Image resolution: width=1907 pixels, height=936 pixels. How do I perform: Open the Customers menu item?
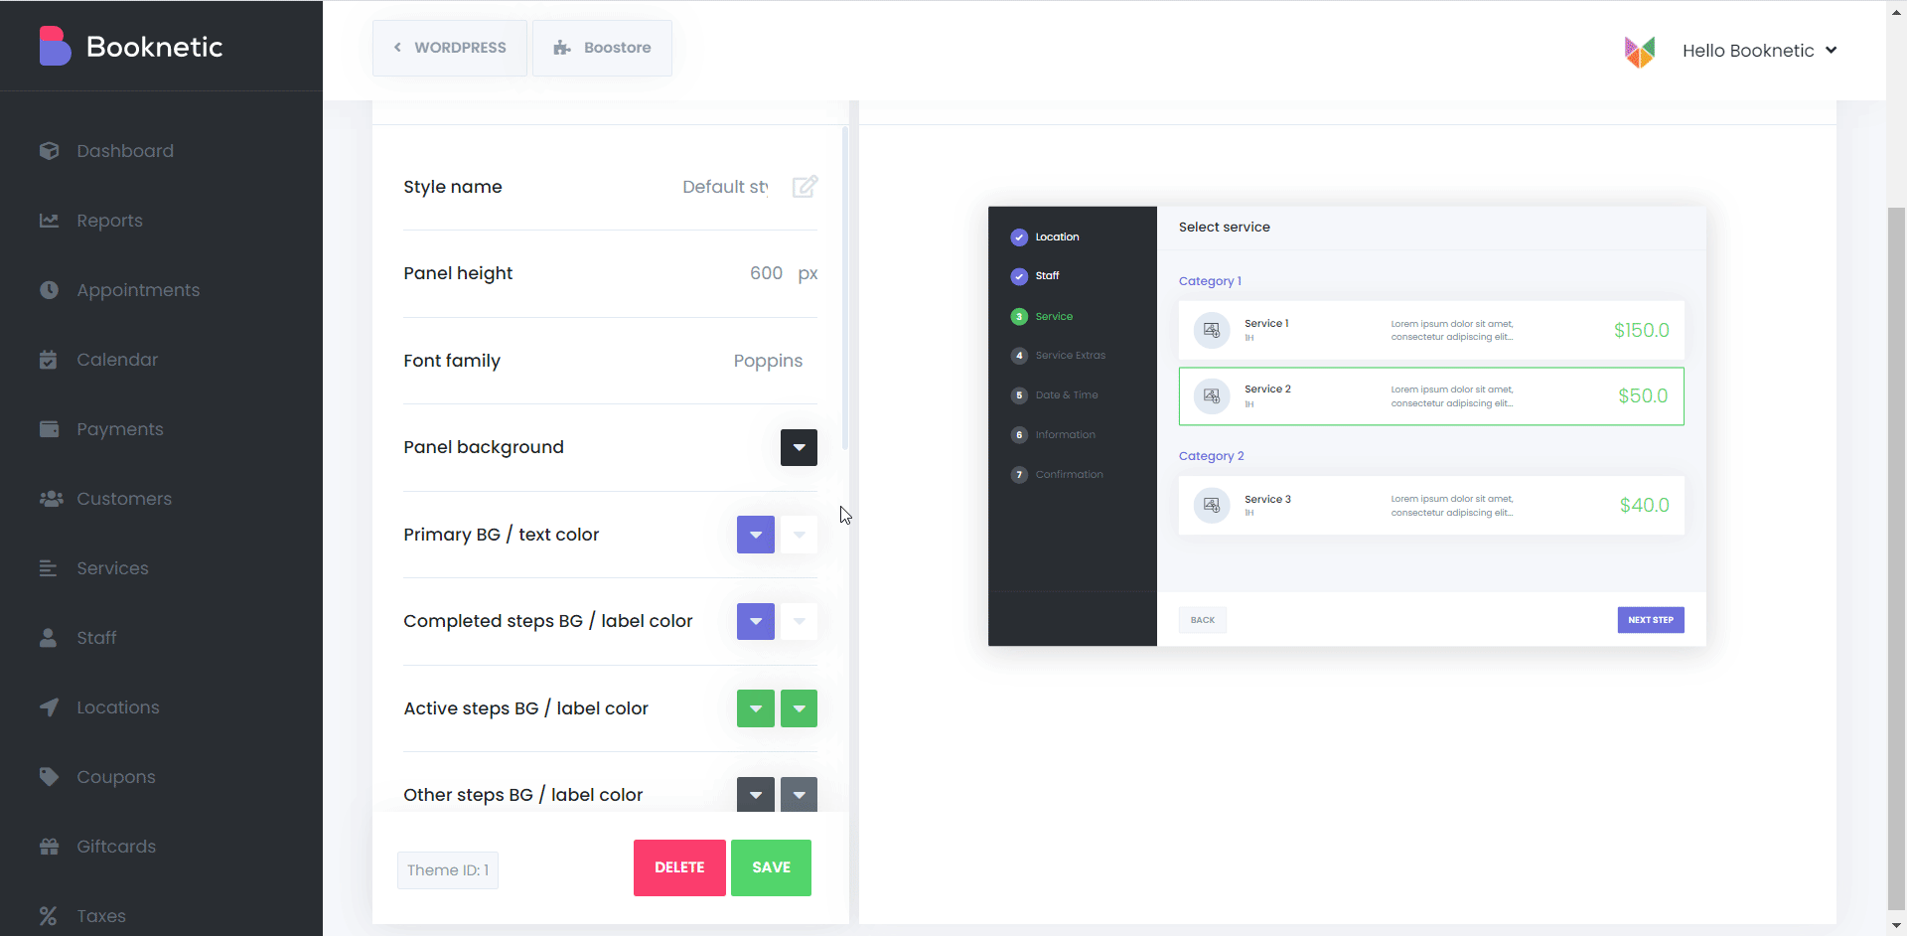click(x=124, y=499)
